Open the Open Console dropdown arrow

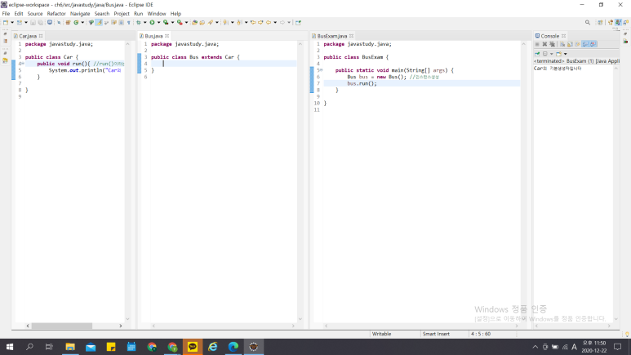pos(566,54)
